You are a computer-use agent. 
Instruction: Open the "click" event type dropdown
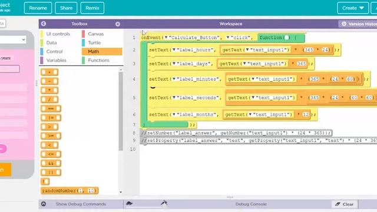tap(228, 38)
